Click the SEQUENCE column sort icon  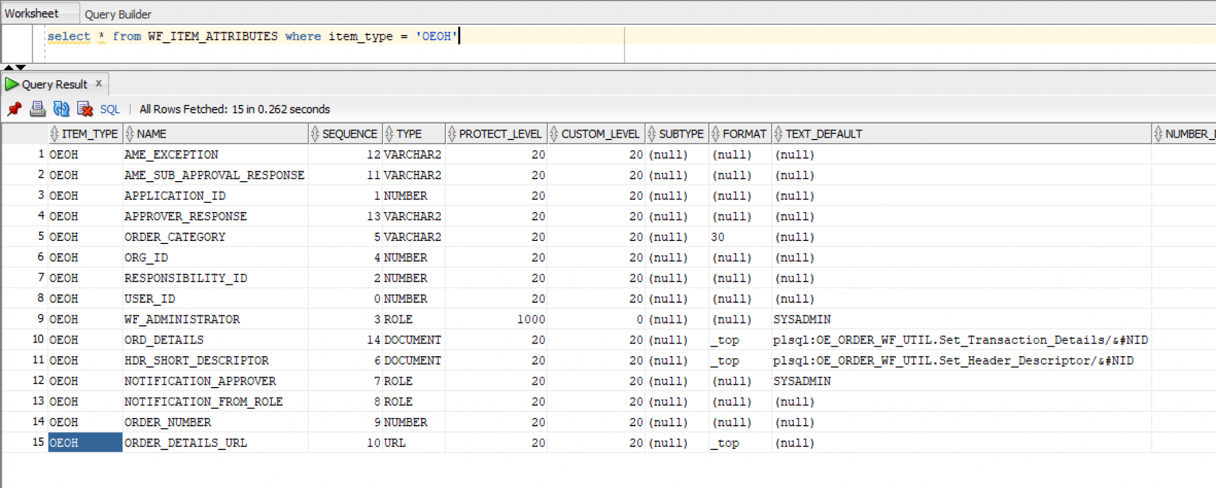tap(315, 134)
